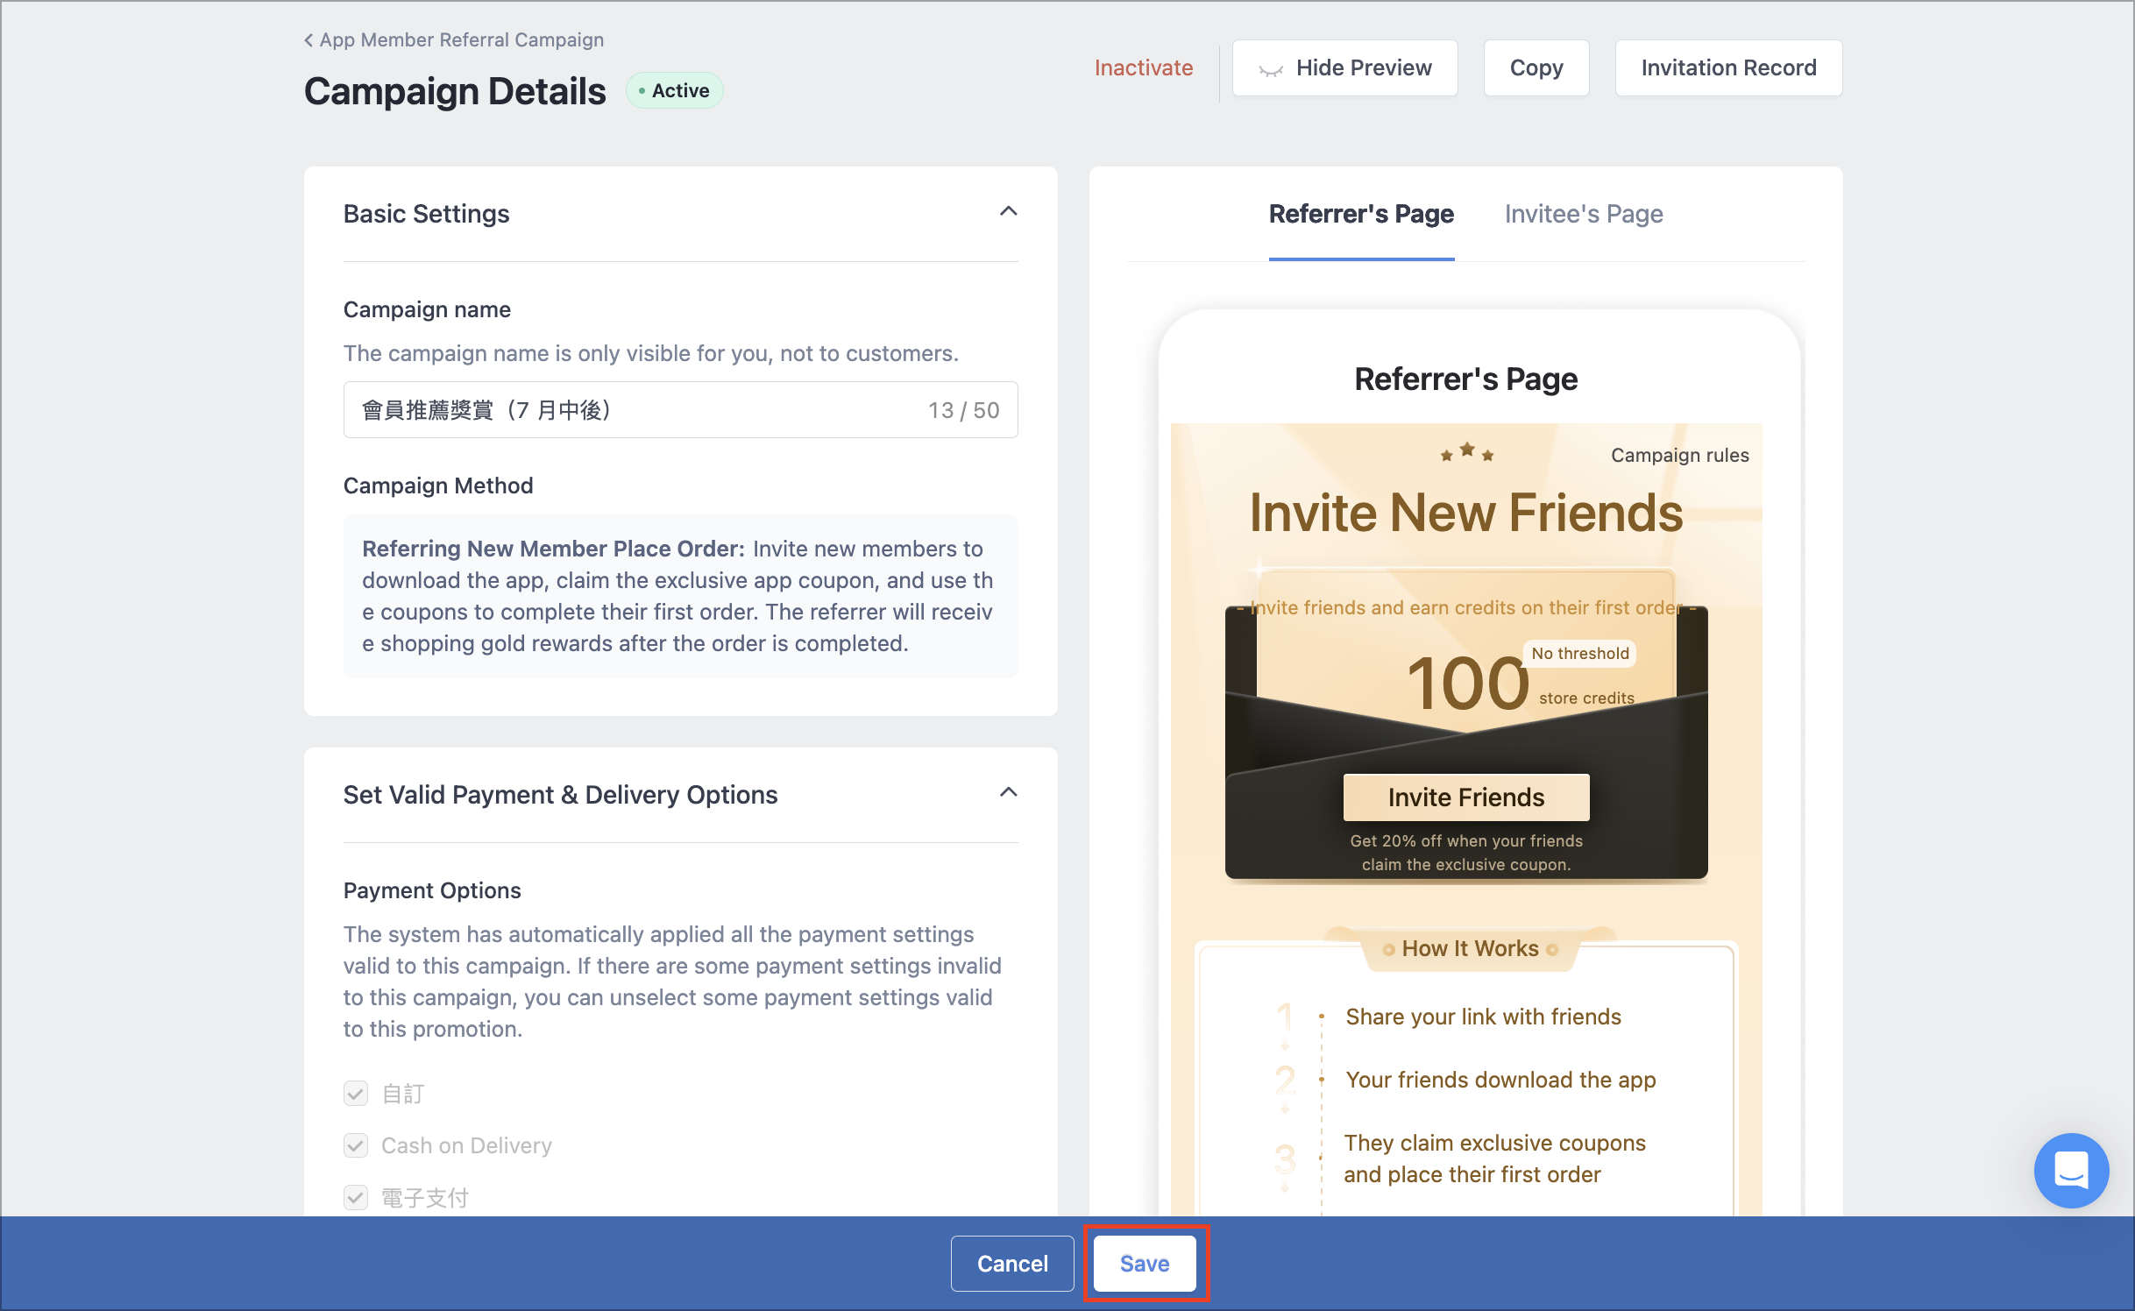2135x1311 pixels.
Task: Click the Basic Settings heading
Action: click(426, 214)
